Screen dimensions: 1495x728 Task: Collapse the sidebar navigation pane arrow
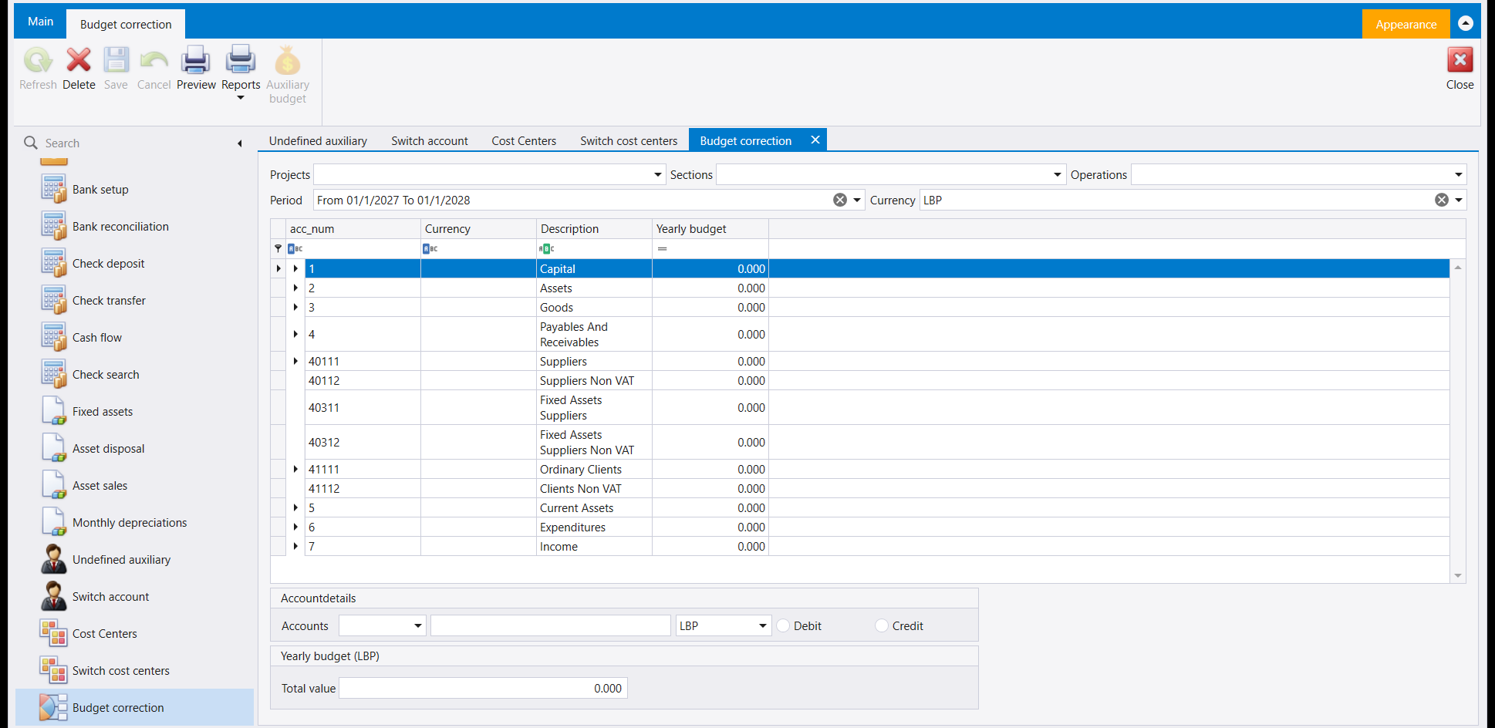[x=240, y=143]
